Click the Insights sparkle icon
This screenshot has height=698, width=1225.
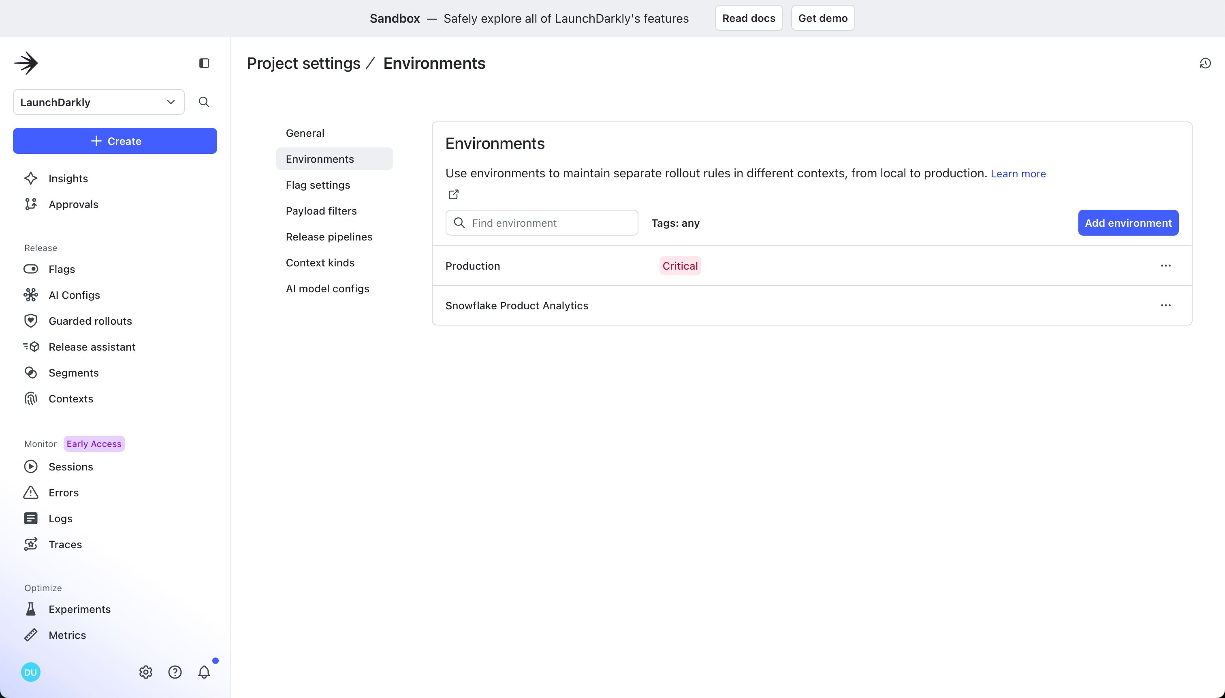coord(31,178)
